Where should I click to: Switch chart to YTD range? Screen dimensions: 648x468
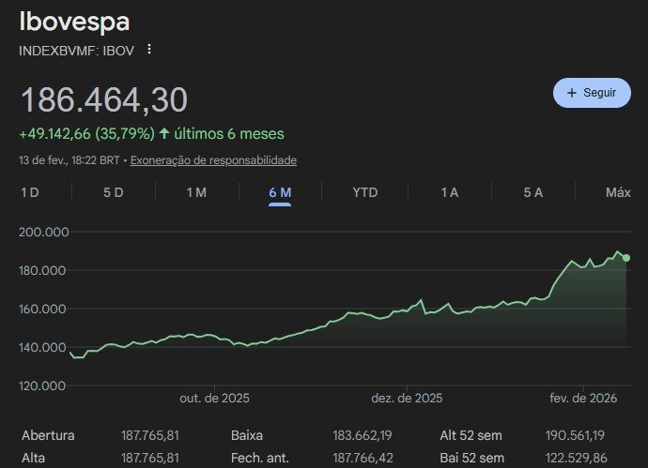[364, 192]
